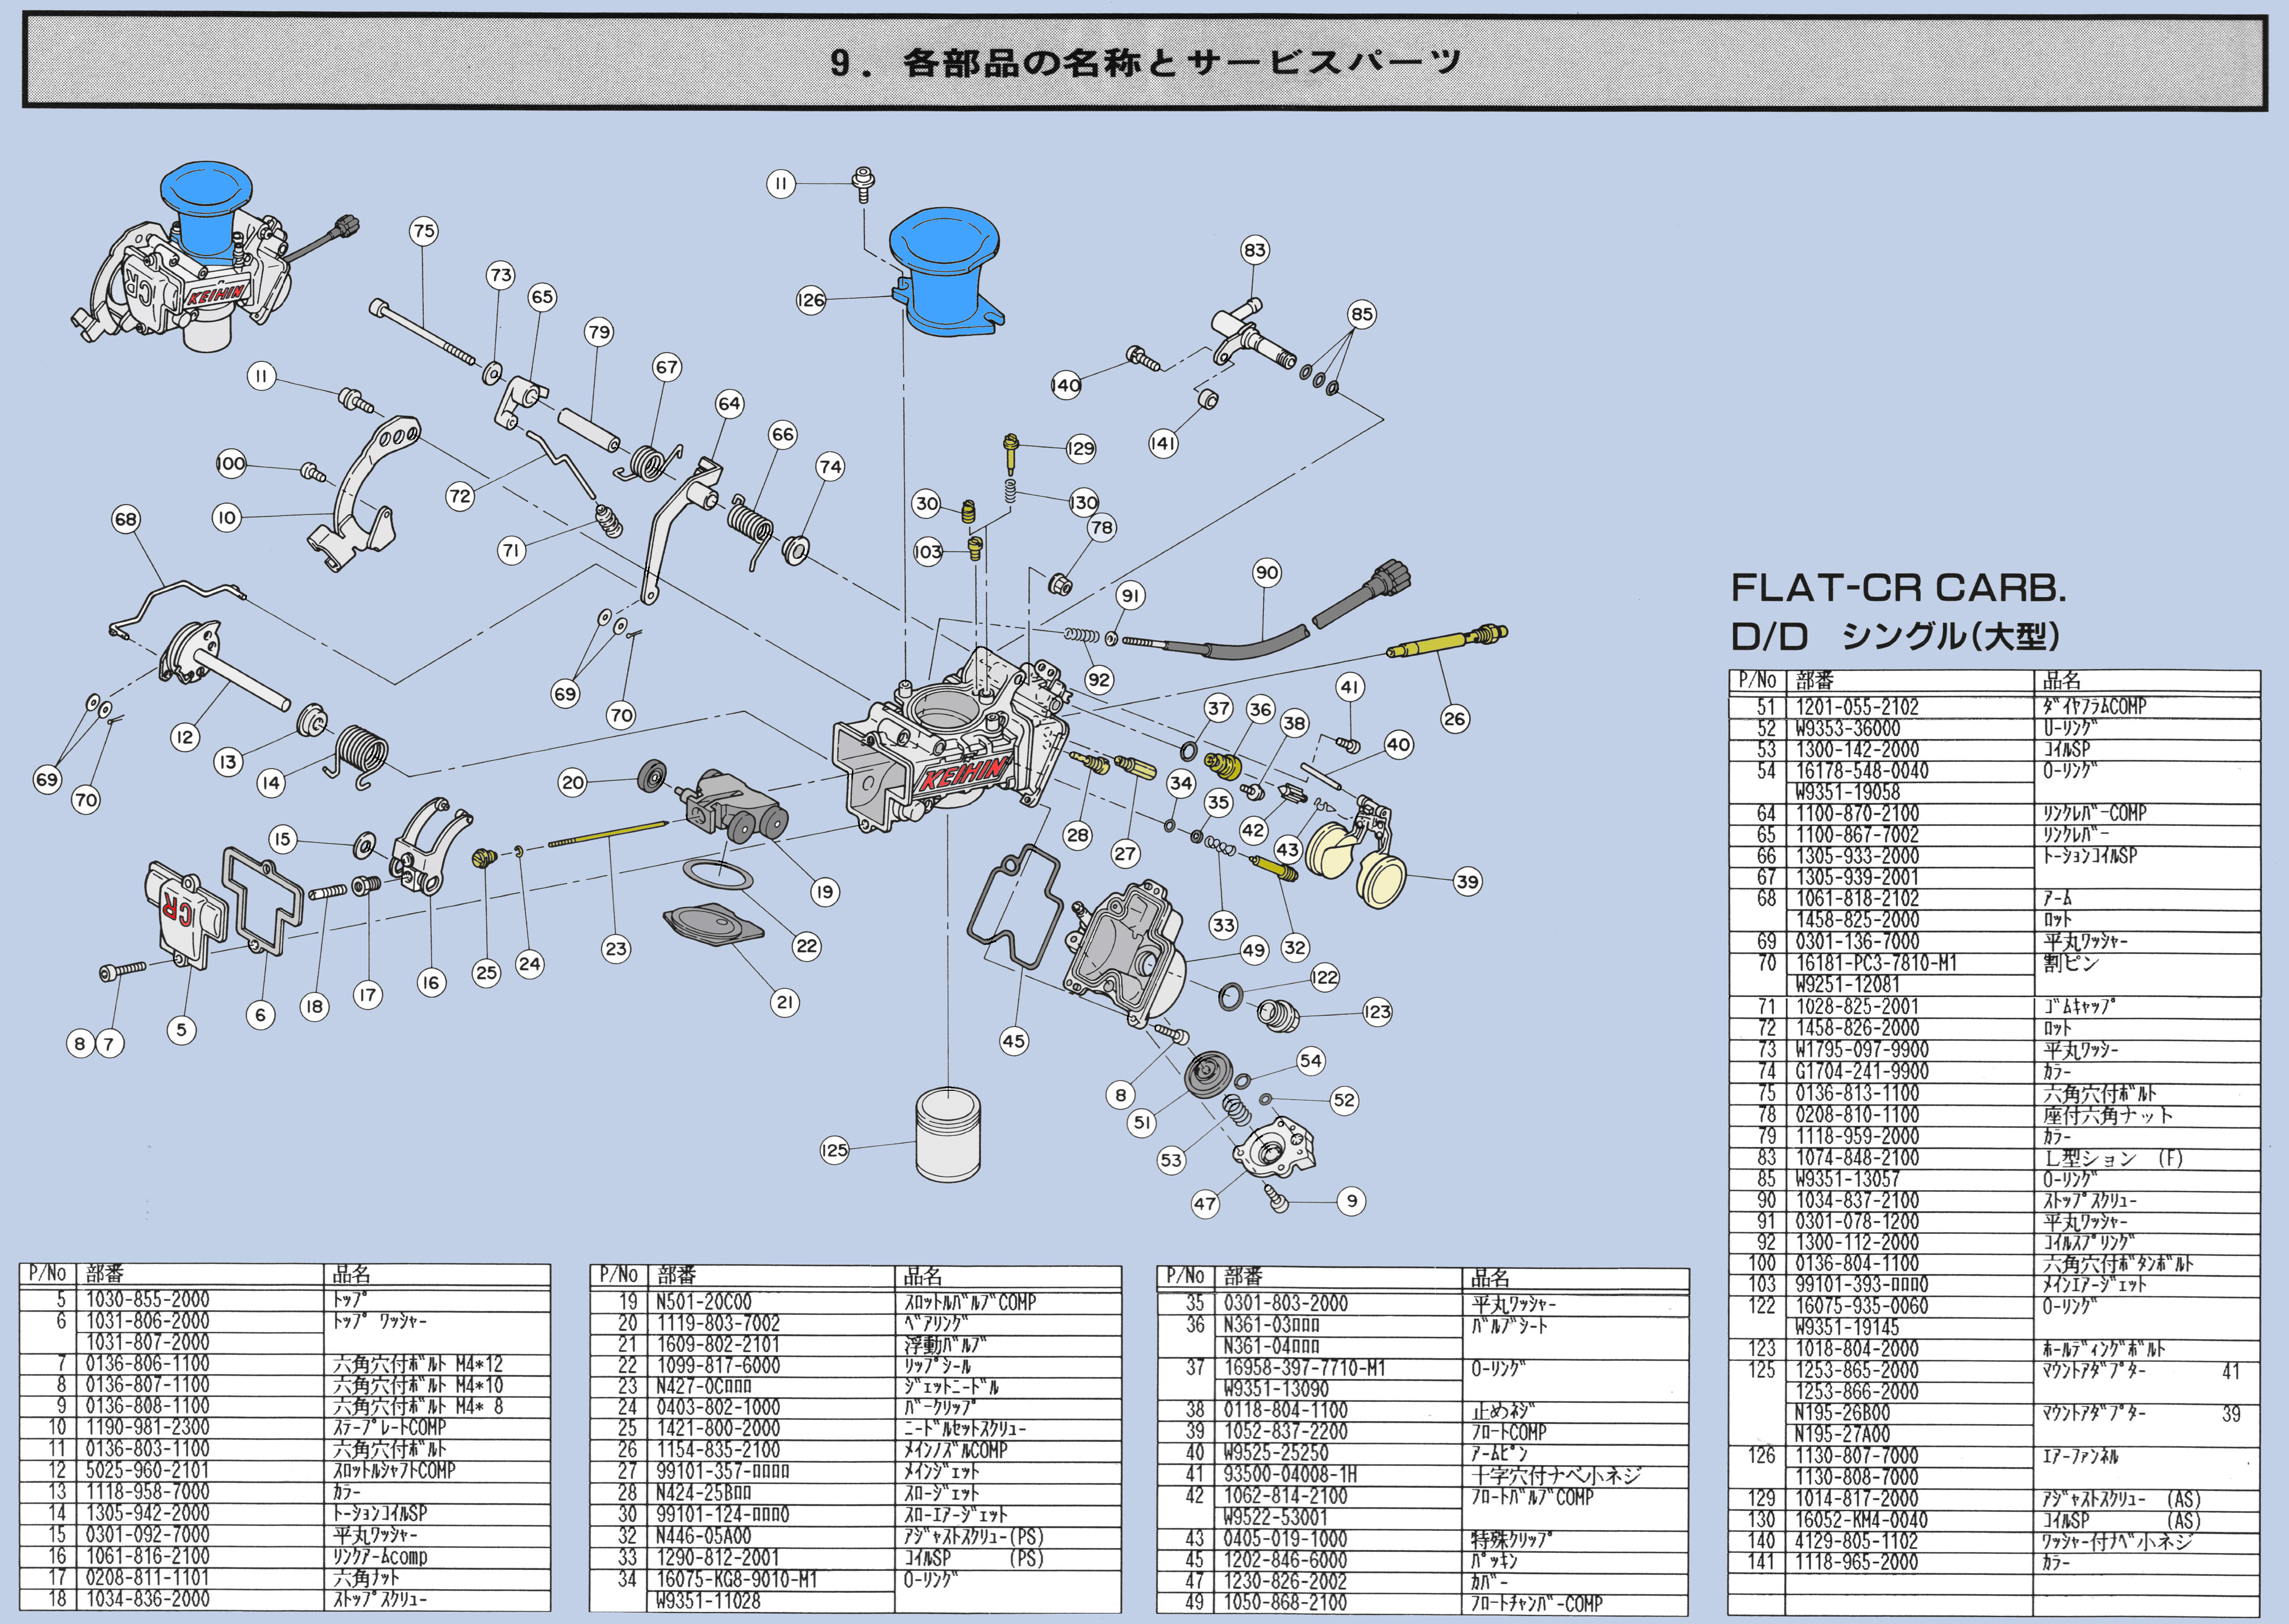Screen dimensions: 2289x1624
Task: Select callout 12 for the throttle shaft
Action: 184,738
